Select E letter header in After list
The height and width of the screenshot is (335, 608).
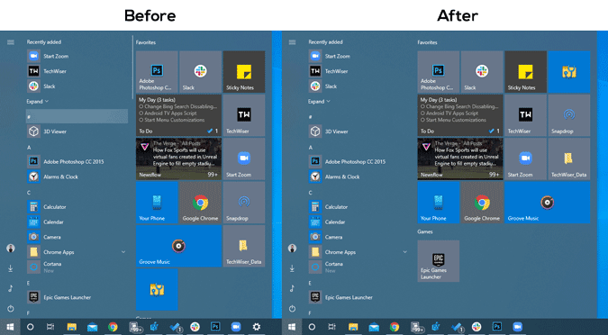point(310,283)
